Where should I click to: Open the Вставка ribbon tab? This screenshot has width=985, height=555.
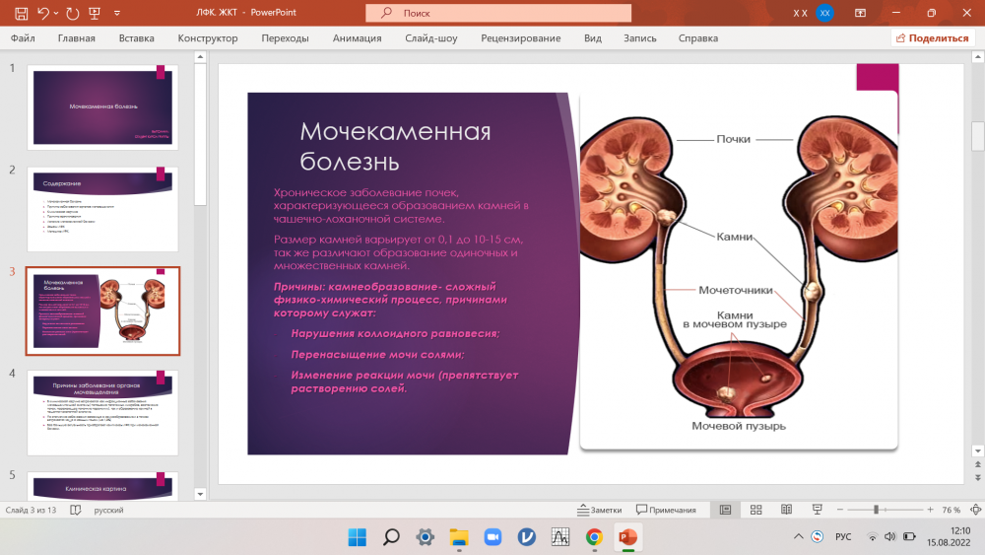coord(136,38)
